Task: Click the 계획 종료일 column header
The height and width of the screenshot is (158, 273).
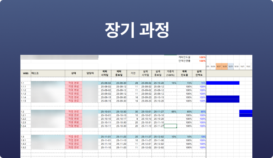Action: [119, 73]
